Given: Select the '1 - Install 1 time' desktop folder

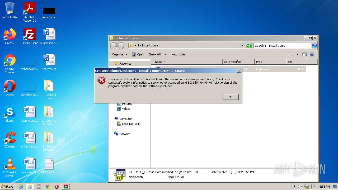Looking at the screenshot, I should pyautogui.click(x=49, y=90).
